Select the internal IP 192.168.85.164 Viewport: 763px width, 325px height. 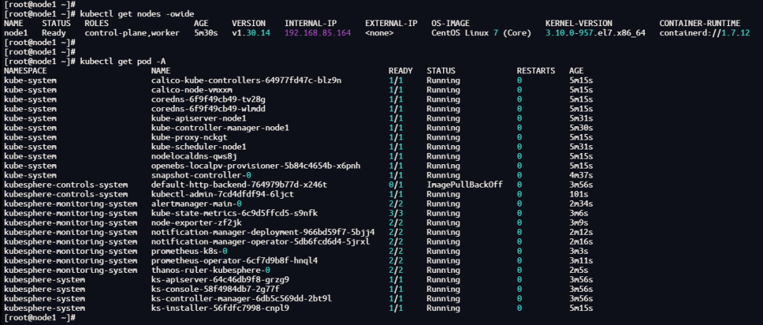coord(317,33)
